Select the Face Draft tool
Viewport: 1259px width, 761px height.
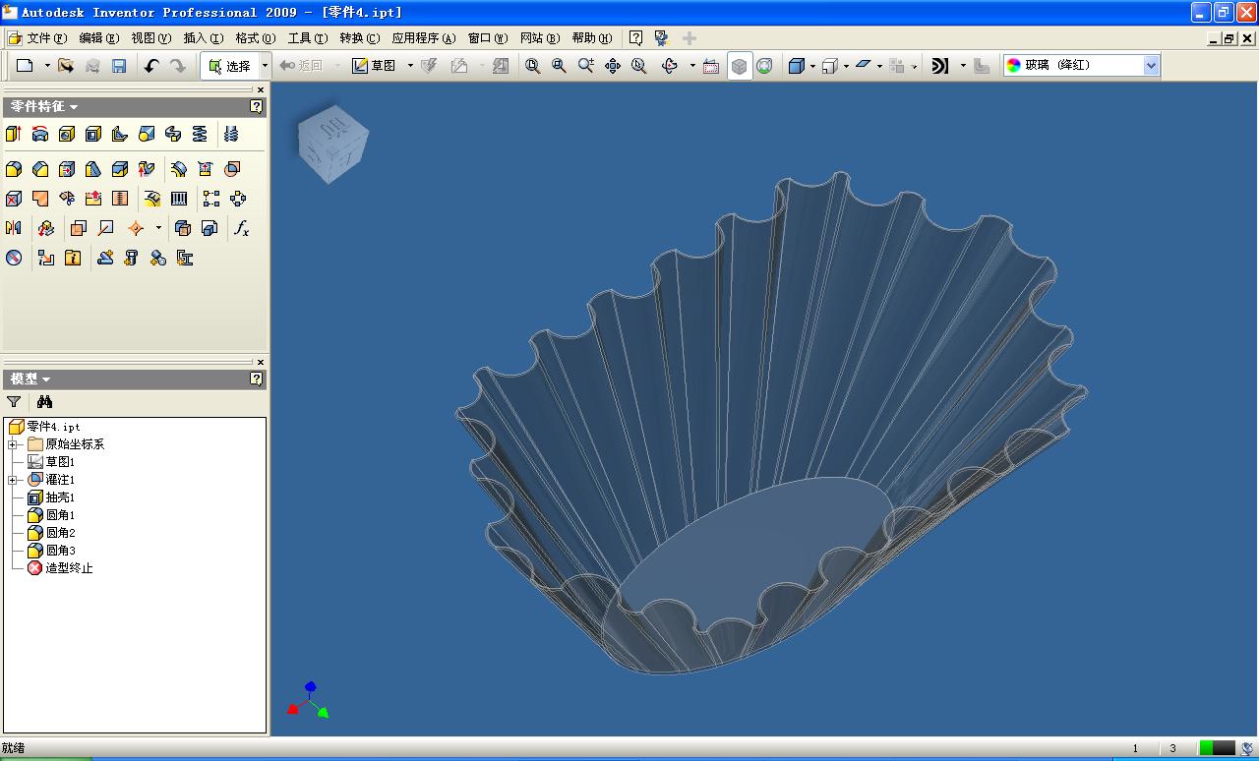(x=93, y=169)
